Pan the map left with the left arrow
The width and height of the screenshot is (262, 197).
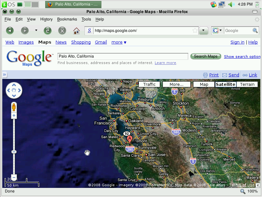tap(8, 90)
